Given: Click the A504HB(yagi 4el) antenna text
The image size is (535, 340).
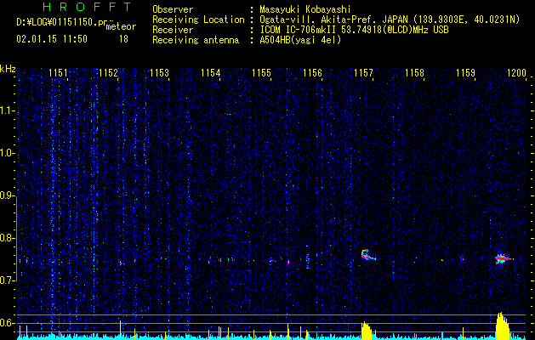Looking at the screenshot, I should [300, 40].
